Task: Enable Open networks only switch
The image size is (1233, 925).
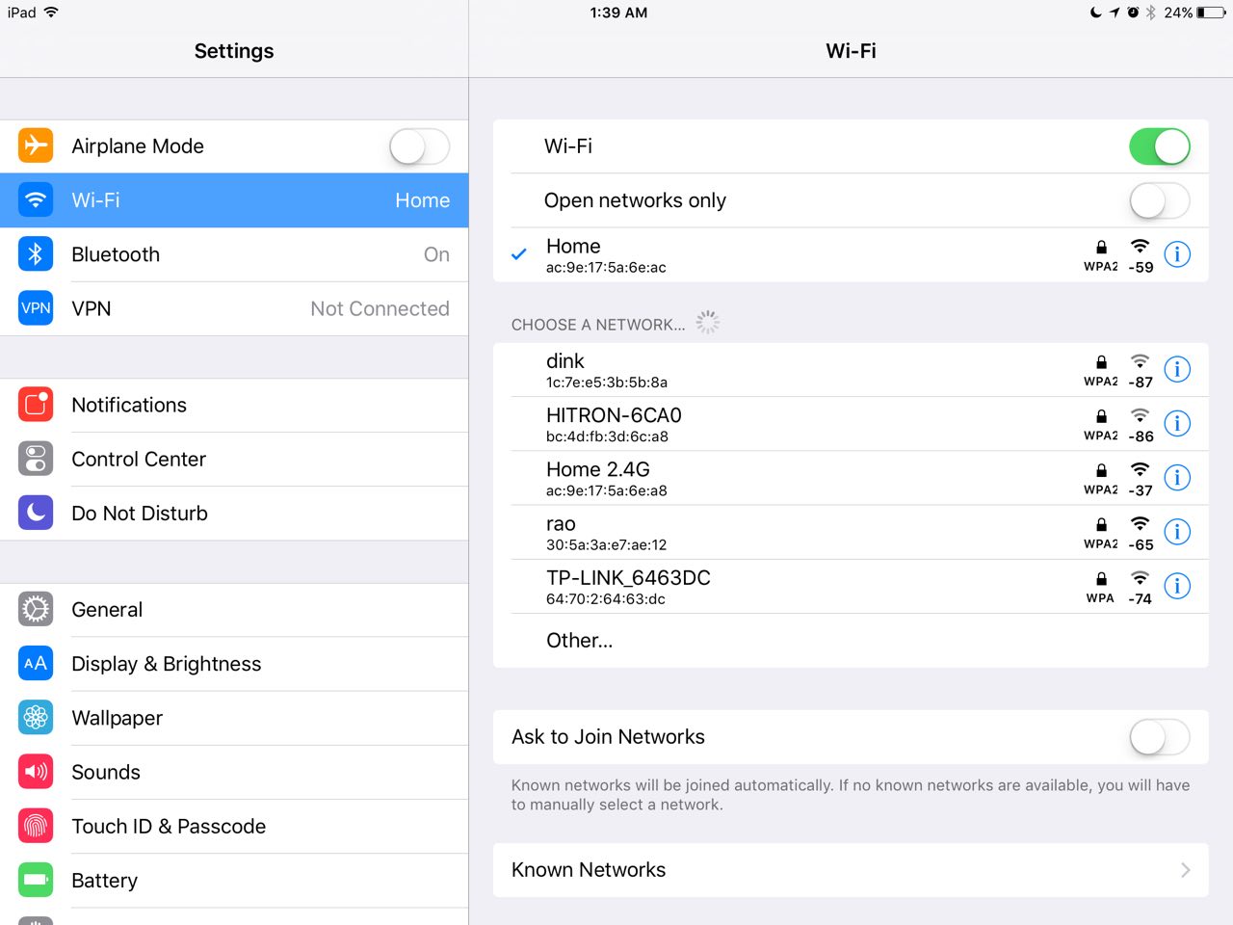Action: 1160,200
